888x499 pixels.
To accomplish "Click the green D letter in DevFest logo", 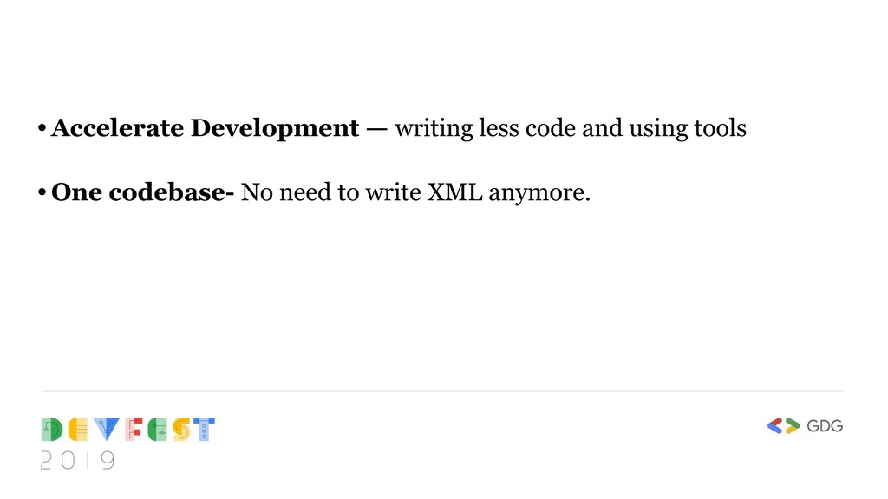I will 52,430.
